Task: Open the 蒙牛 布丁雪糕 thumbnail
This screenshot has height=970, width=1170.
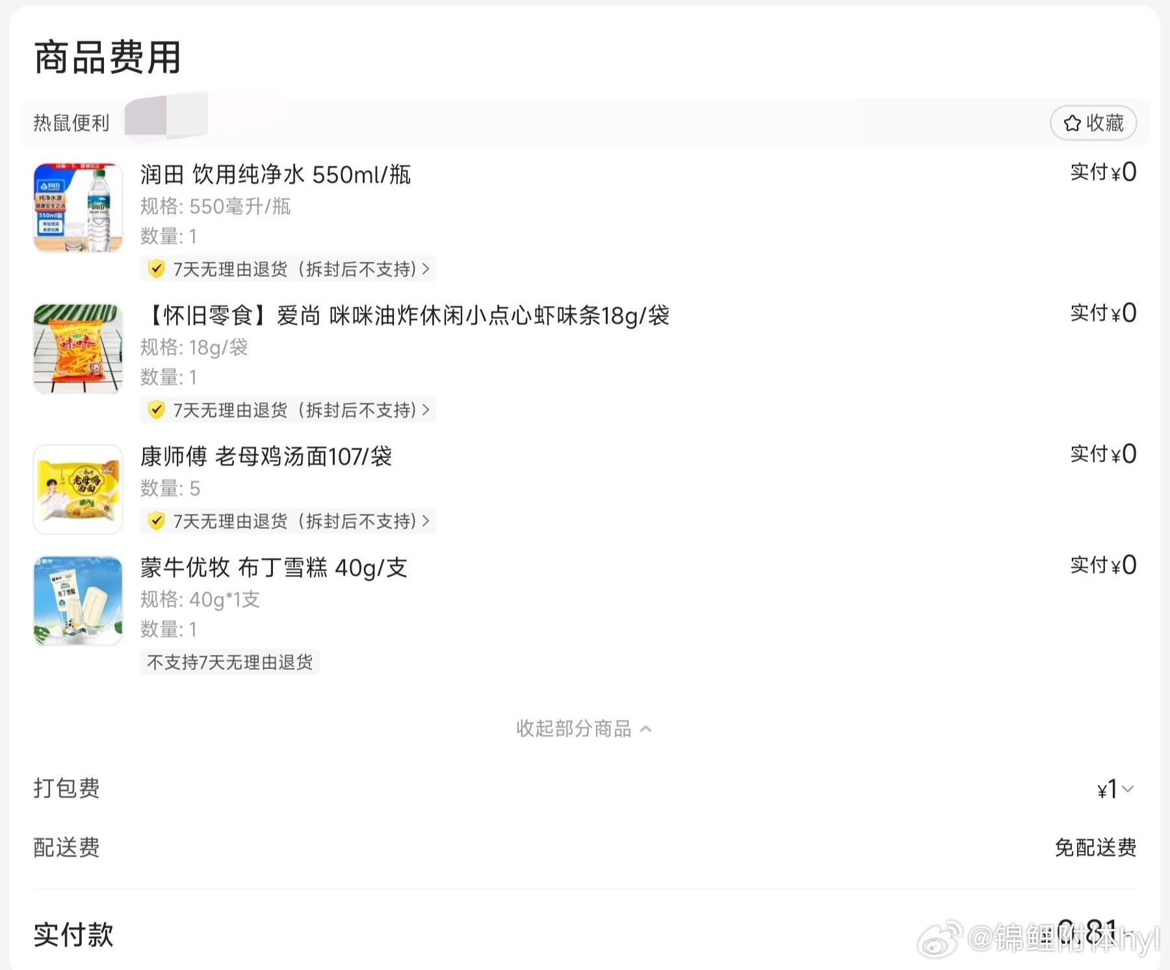Action: click(x=78, y=601)
